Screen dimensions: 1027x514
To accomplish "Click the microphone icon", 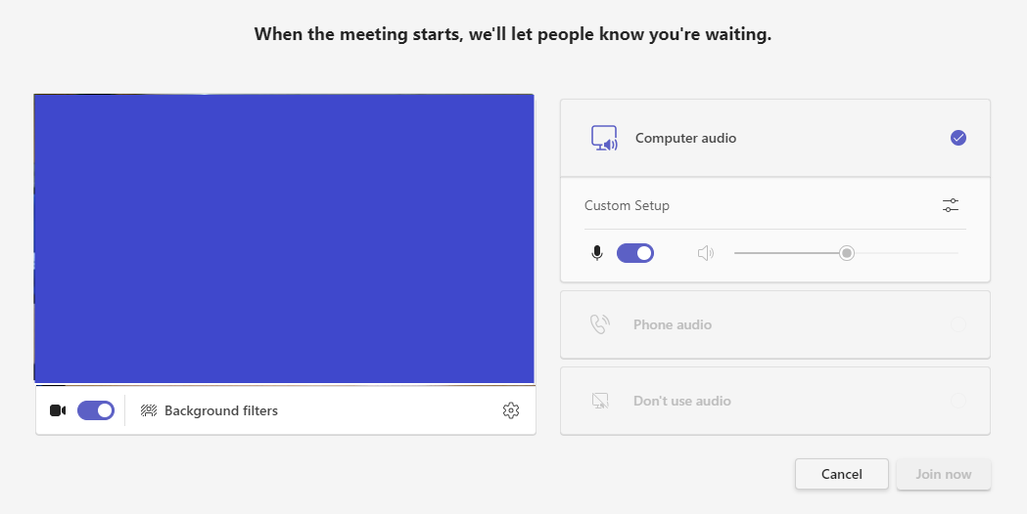I will click(x=596, y=253).
